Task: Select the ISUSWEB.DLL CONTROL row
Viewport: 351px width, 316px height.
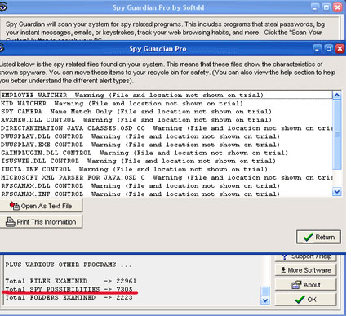Action: (x=166, y=161)
